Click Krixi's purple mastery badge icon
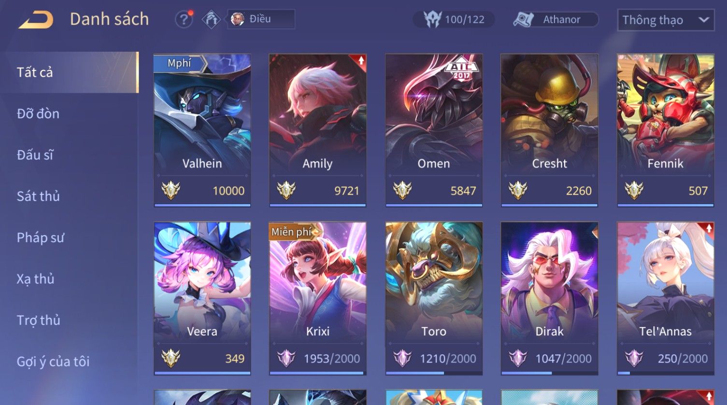The height and width of the screenshot is (405, 727). pos(286,359)
